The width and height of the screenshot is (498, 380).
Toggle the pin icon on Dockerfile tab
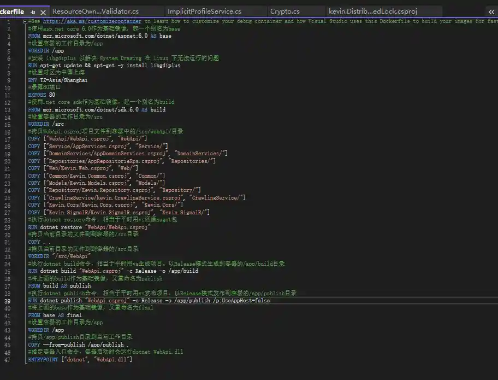pyautogui.click(x=33, y=11)
